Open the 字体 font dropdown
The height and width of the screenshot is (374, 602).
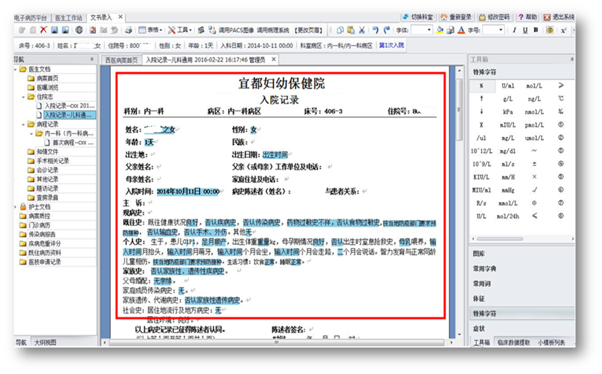[428, 30]
